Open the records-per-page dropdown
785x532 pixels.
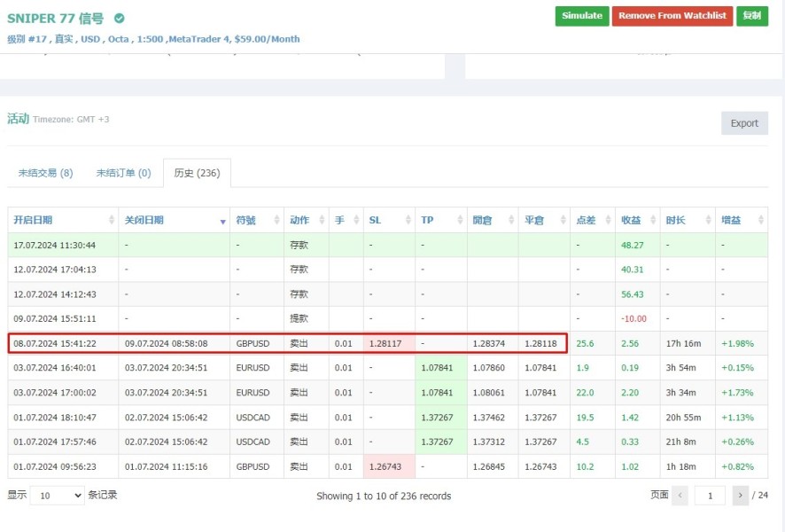57,496
